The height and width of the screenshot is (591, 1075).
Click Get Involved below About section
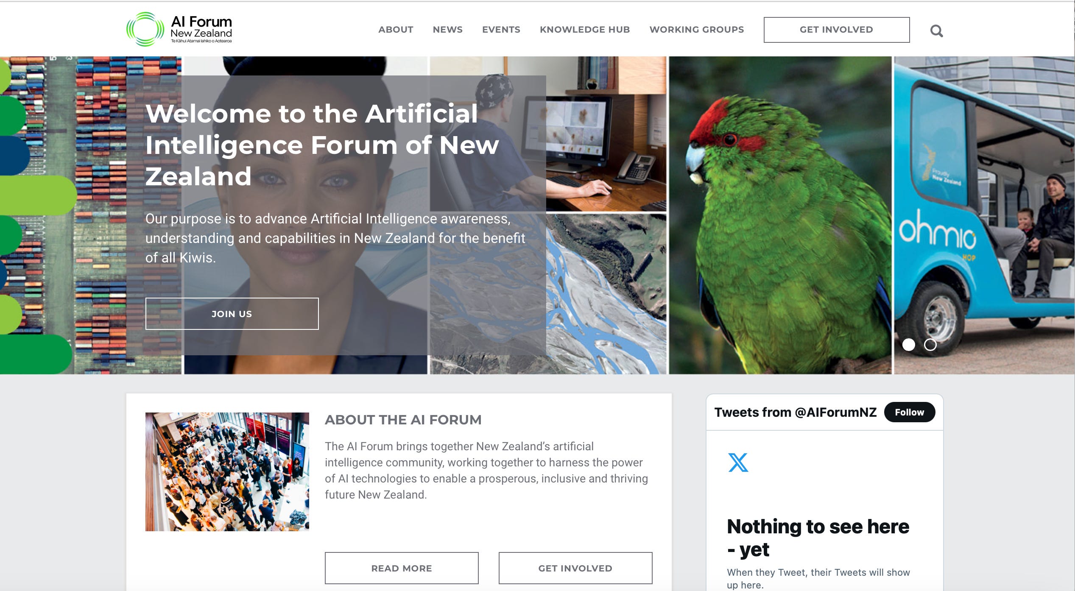(x=575, y=568)
